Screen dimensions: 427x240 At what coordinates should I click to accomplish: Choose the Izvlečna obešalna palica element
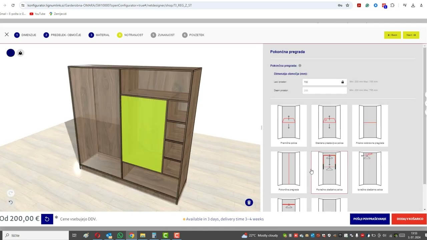coord(370,172)
